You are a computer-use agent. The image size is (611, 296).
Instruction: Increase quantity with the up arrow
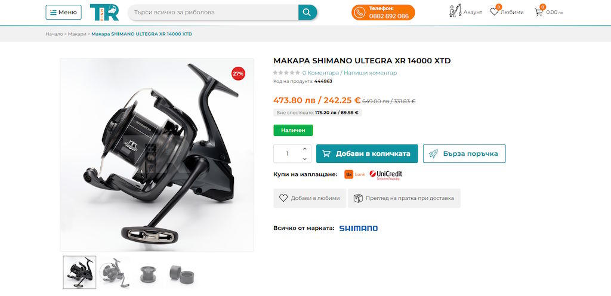(305, 149)
